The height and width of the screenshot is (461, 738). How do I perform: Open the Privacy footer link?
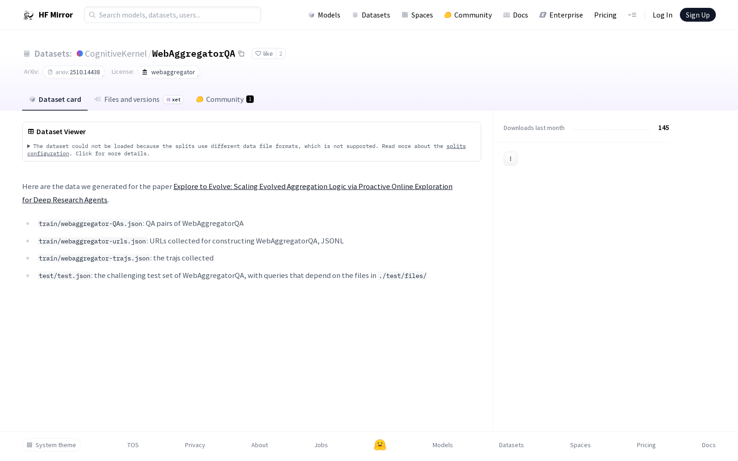[x=195, y=445]
